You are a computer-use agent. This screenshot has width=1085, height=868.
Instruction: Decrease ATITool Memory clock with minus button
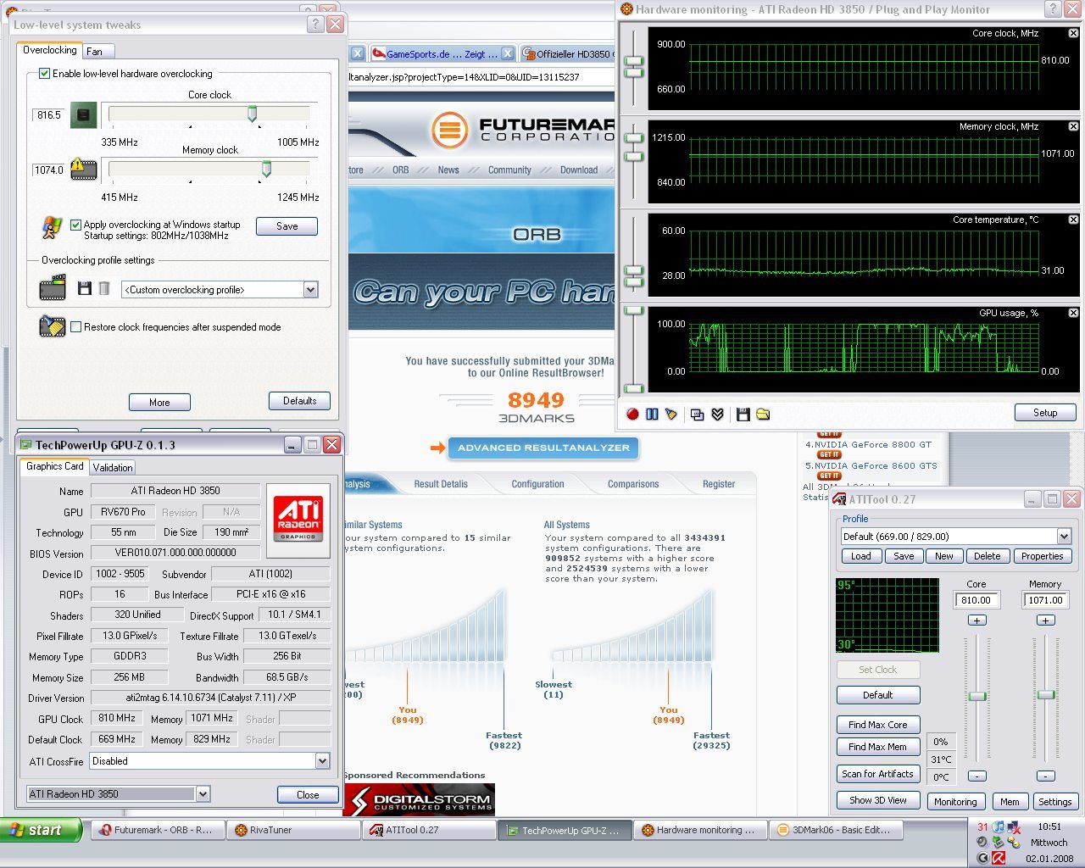click(1046, 776)
